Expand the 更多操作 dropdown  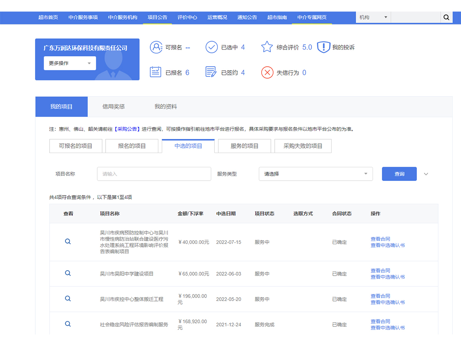[70, 63]
